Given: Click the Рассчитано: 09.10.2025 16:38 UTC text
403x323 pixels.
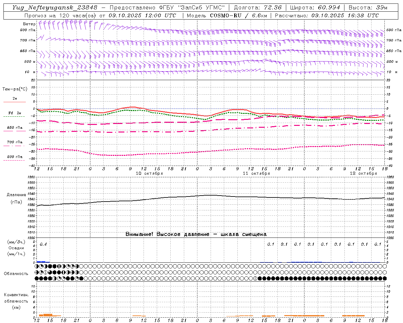Looking at the screenshot, I should [x=327, y=15].
